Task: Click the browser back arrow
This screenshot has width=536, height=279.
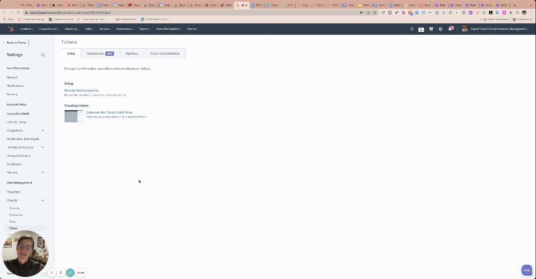Action: (x=4, y=13)
